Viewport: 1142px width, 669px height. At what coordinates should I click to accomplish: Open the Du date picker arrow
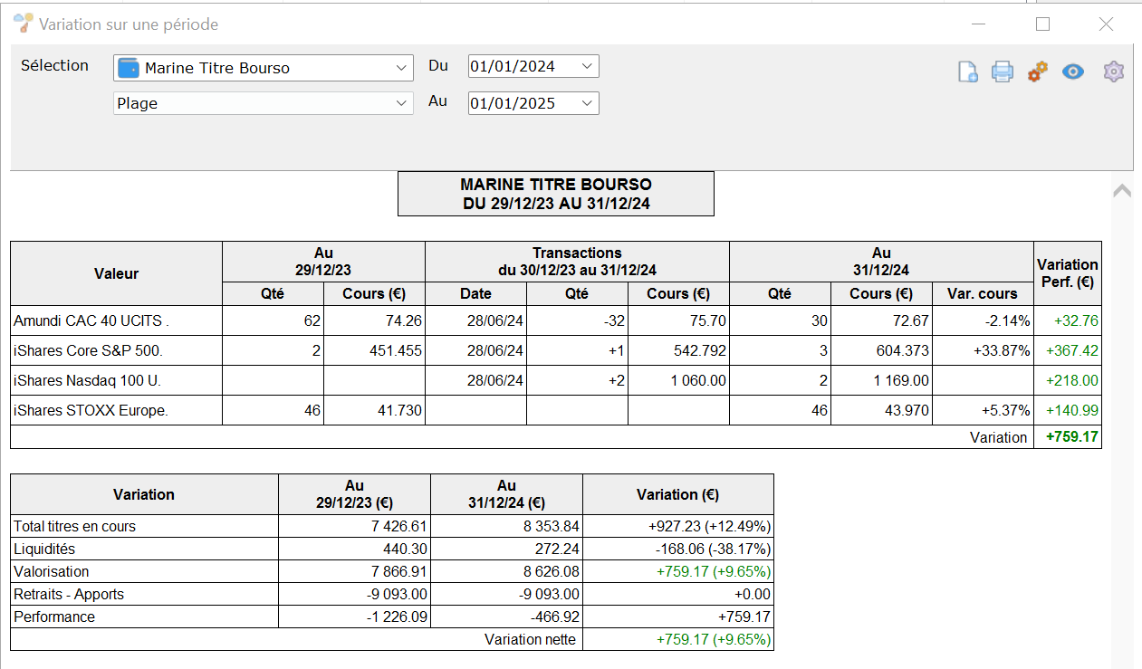[x=587, y=66]
